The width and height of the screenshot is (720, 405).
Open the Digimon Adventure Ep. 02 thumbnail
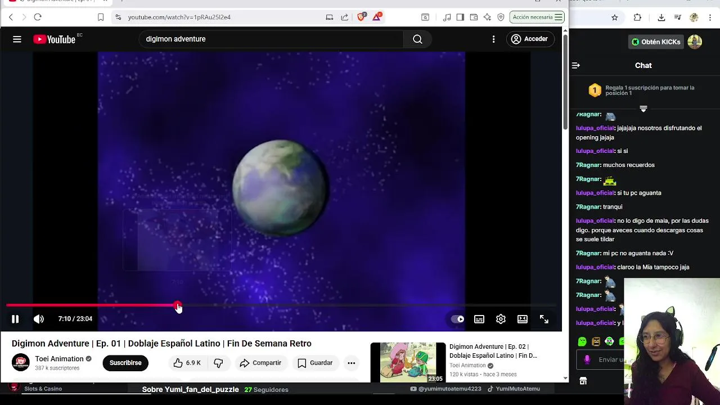click(408, 362)
